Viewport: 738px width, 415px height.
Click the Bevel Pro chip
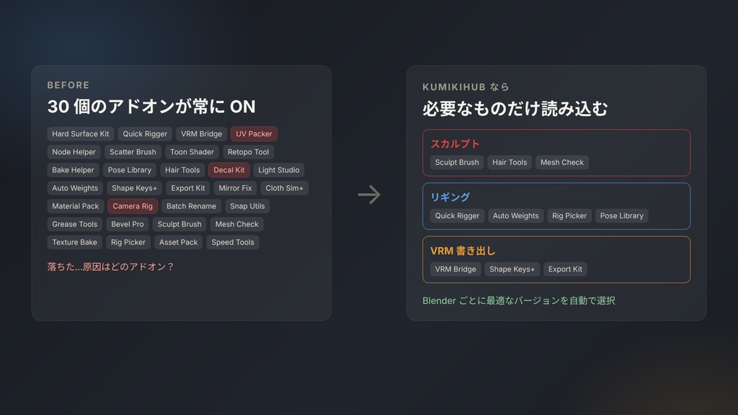[128, 225]
